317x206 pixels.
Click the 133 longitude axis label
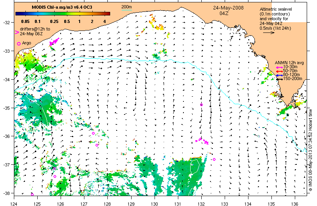225,204
